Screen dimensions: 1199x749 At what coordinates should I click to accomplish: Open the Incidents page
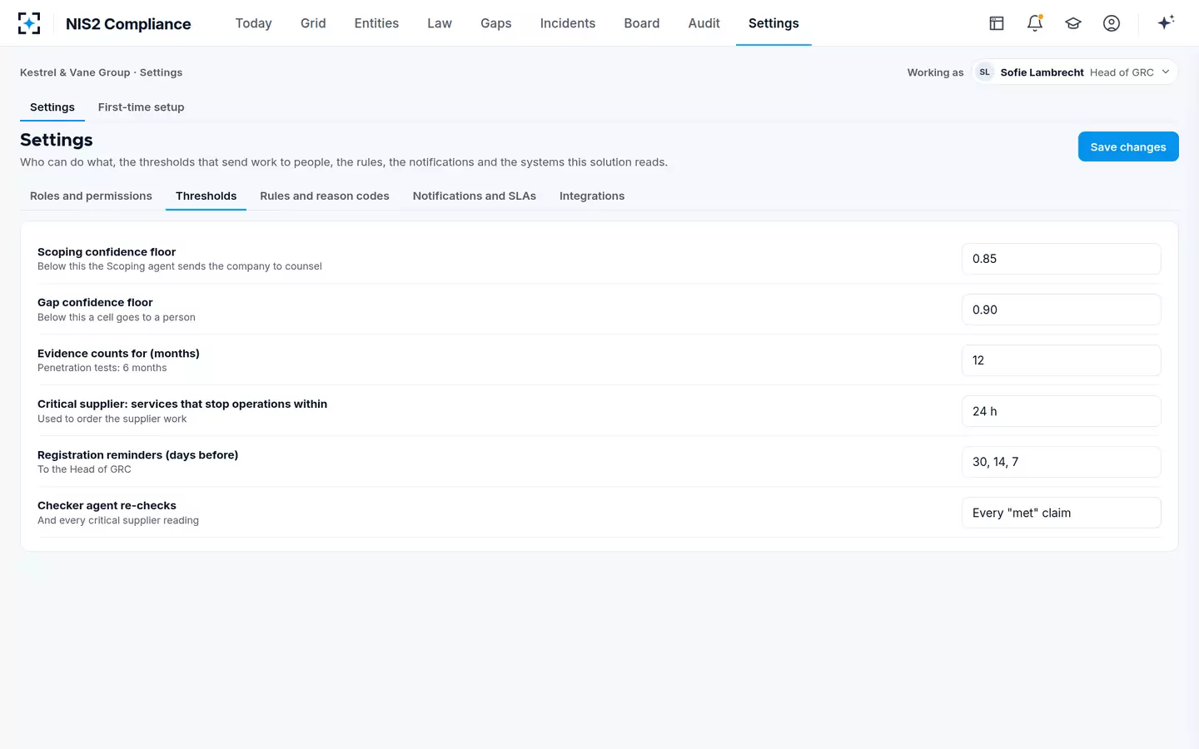tap(568, 23)
